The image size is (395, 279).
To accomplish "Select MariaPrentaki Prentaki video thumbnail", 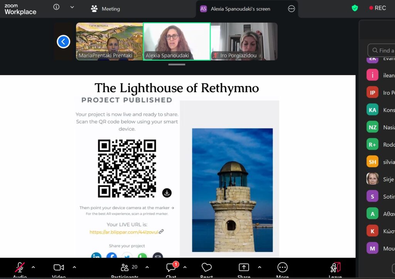I will tap(110, 42).
